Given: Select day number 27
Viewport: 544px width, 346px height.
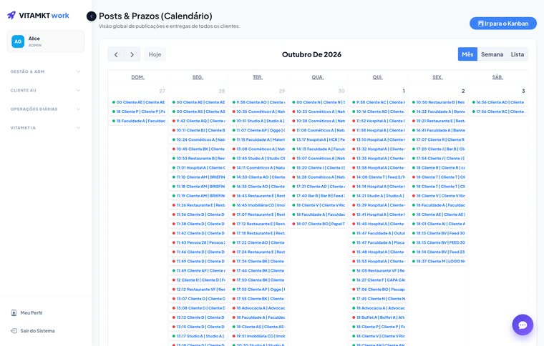Looking at the screenshot, I should click(162, 91).
